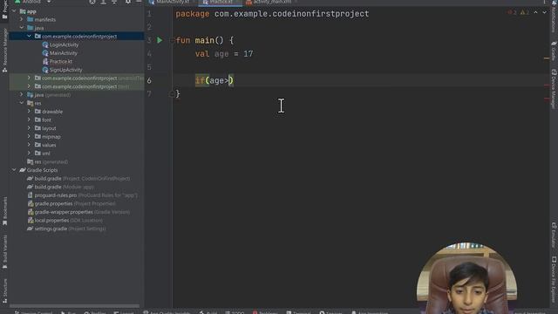Select SignUpActivity in the project tree
This screenshot has width=558, height=314.
tap(62, 70)
